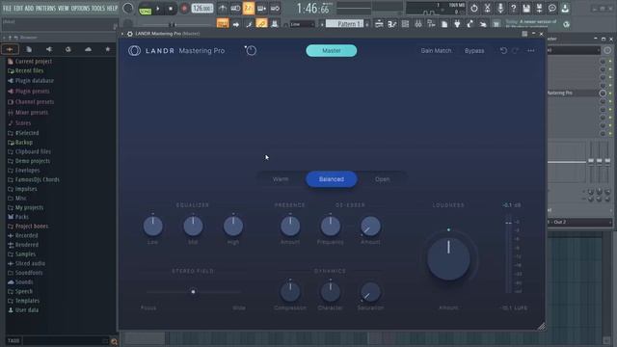Switch the Pat/Song mode toggle
617x347 pixels.
[146, 9]
